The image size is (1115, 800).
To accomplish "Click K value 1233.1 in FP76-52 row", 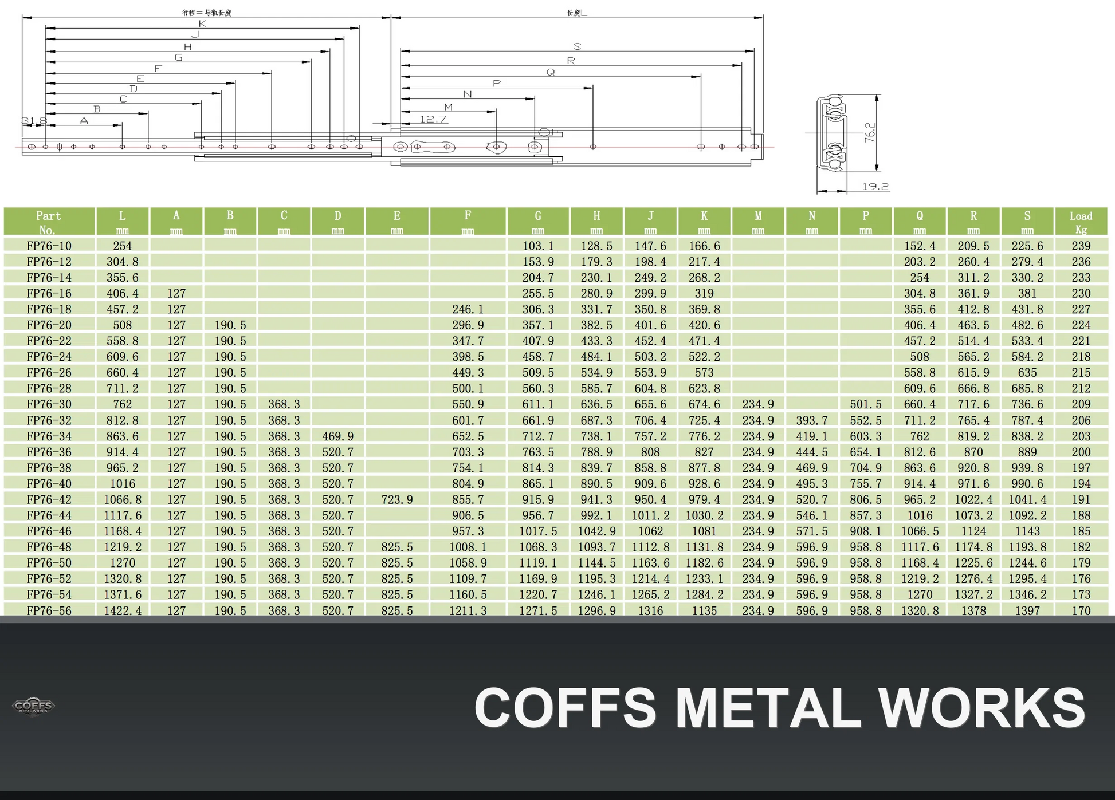I will (704, 579).
